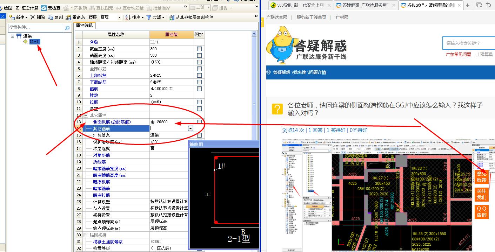Open the 服务新干线首页 link
The width and height of the screenshot is (495, 252).
[x=311, y=17]
